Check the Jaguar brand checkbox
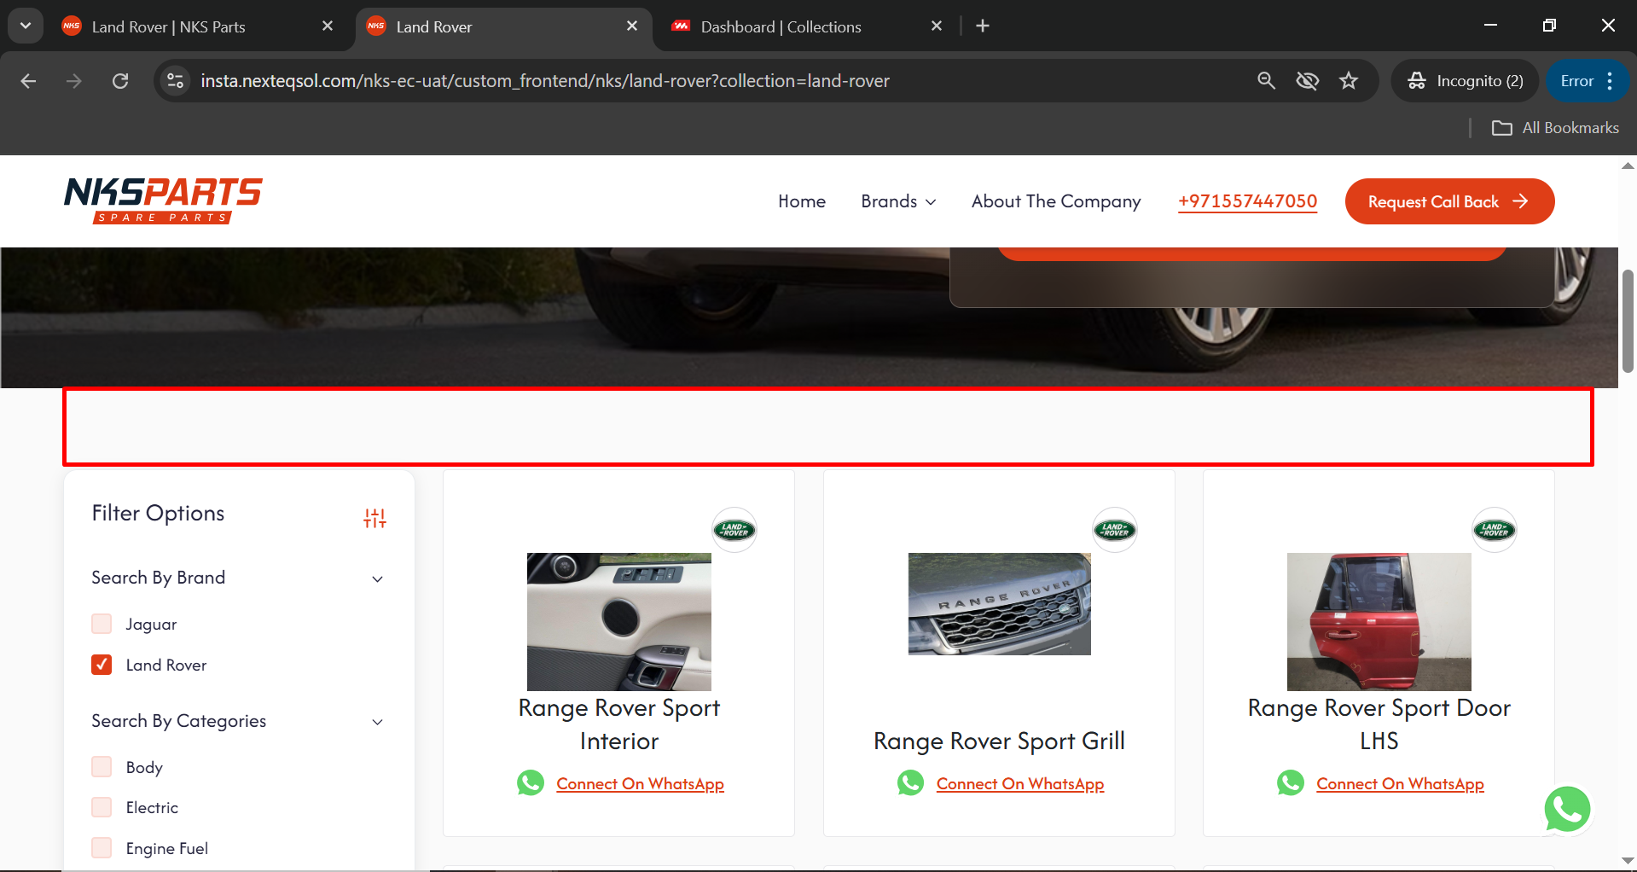The width and height of the screenshot is (1637, 872). pos(102,624)
